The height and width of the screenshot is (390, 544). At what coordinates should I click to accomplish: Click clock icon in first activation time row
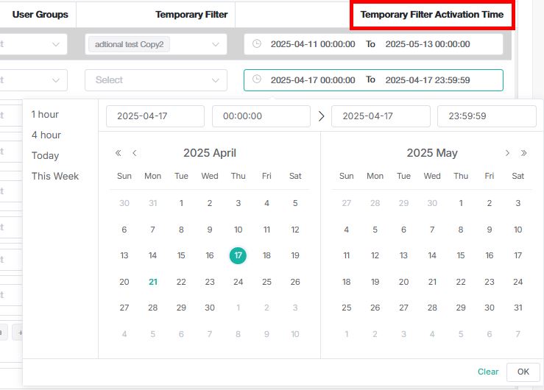point(257,44)
